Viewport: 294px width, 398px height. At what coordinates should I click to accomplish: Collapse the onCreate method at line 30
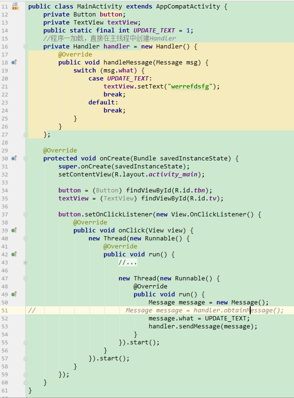coord(25,159)
